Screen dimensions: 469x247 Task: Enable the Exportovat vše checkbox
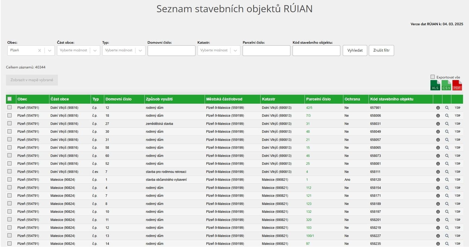coord(433,77)
